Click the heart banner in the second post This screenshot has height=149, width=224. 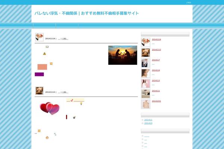pyautogui.click(x=75, y=100)
